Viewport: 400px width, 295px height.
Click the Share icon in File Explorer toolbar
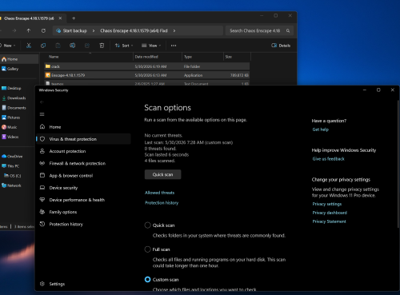87,46
